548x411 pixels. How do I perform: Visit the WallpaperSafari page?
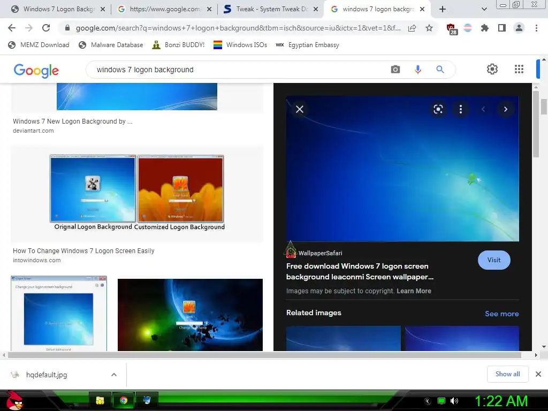coord(494,260)
